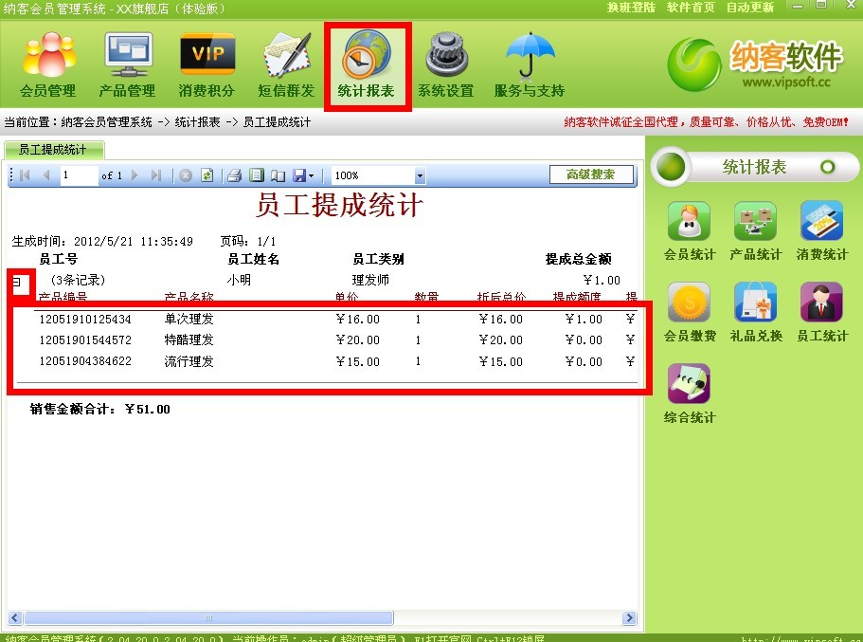Screen dimensions: 863x642
Task: Refresh the report with green refresh icon
Action: point(207,175)
